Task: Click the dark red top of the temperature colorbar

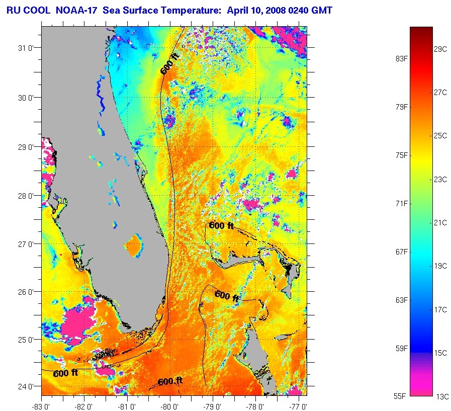Action: tap(421, 31)
